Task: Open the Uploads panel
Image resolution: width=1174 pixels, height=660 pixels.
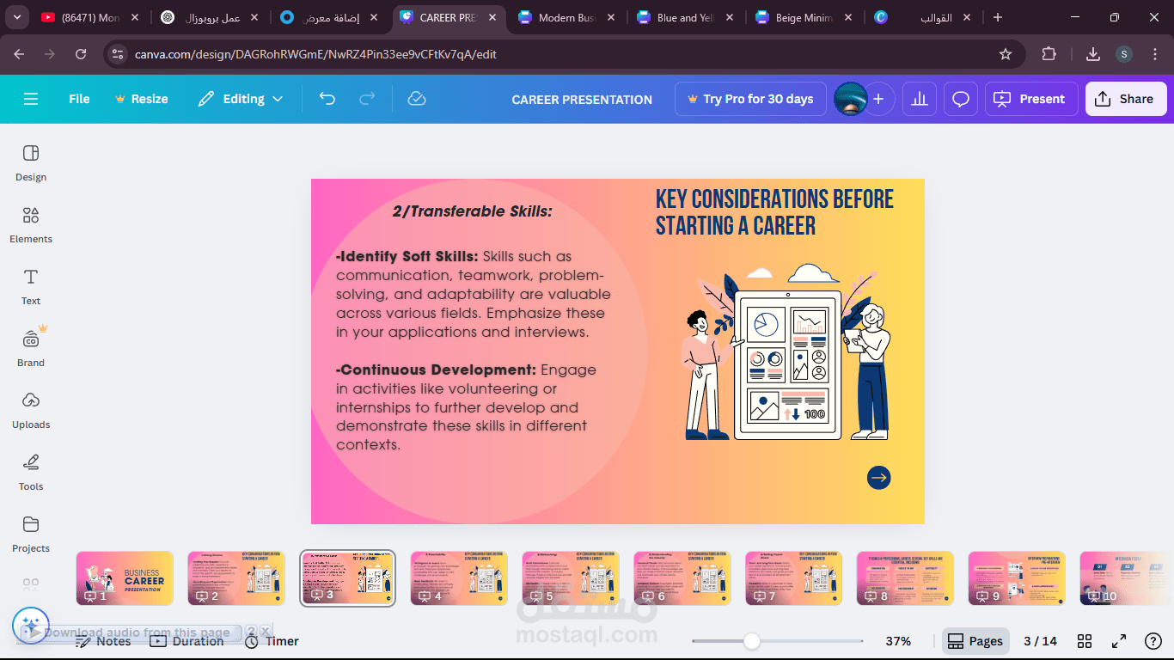Action: [31, 410]
